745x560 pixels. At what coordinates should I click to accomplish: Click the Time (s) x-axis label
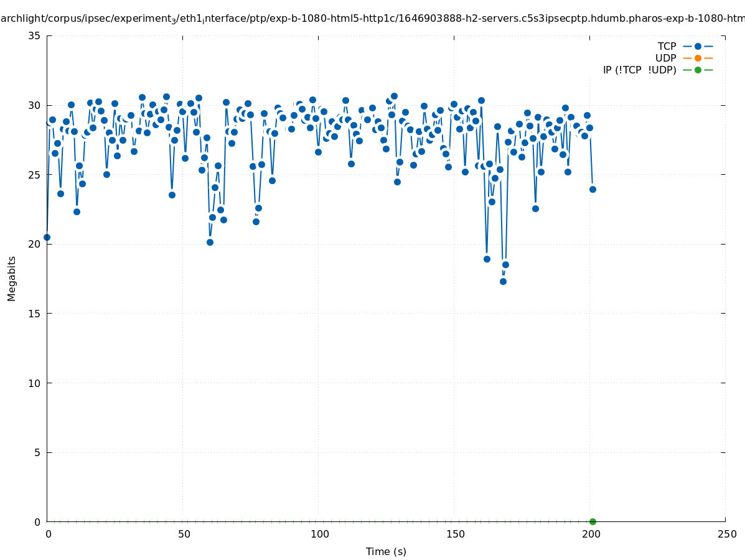(x=386, y=551)
